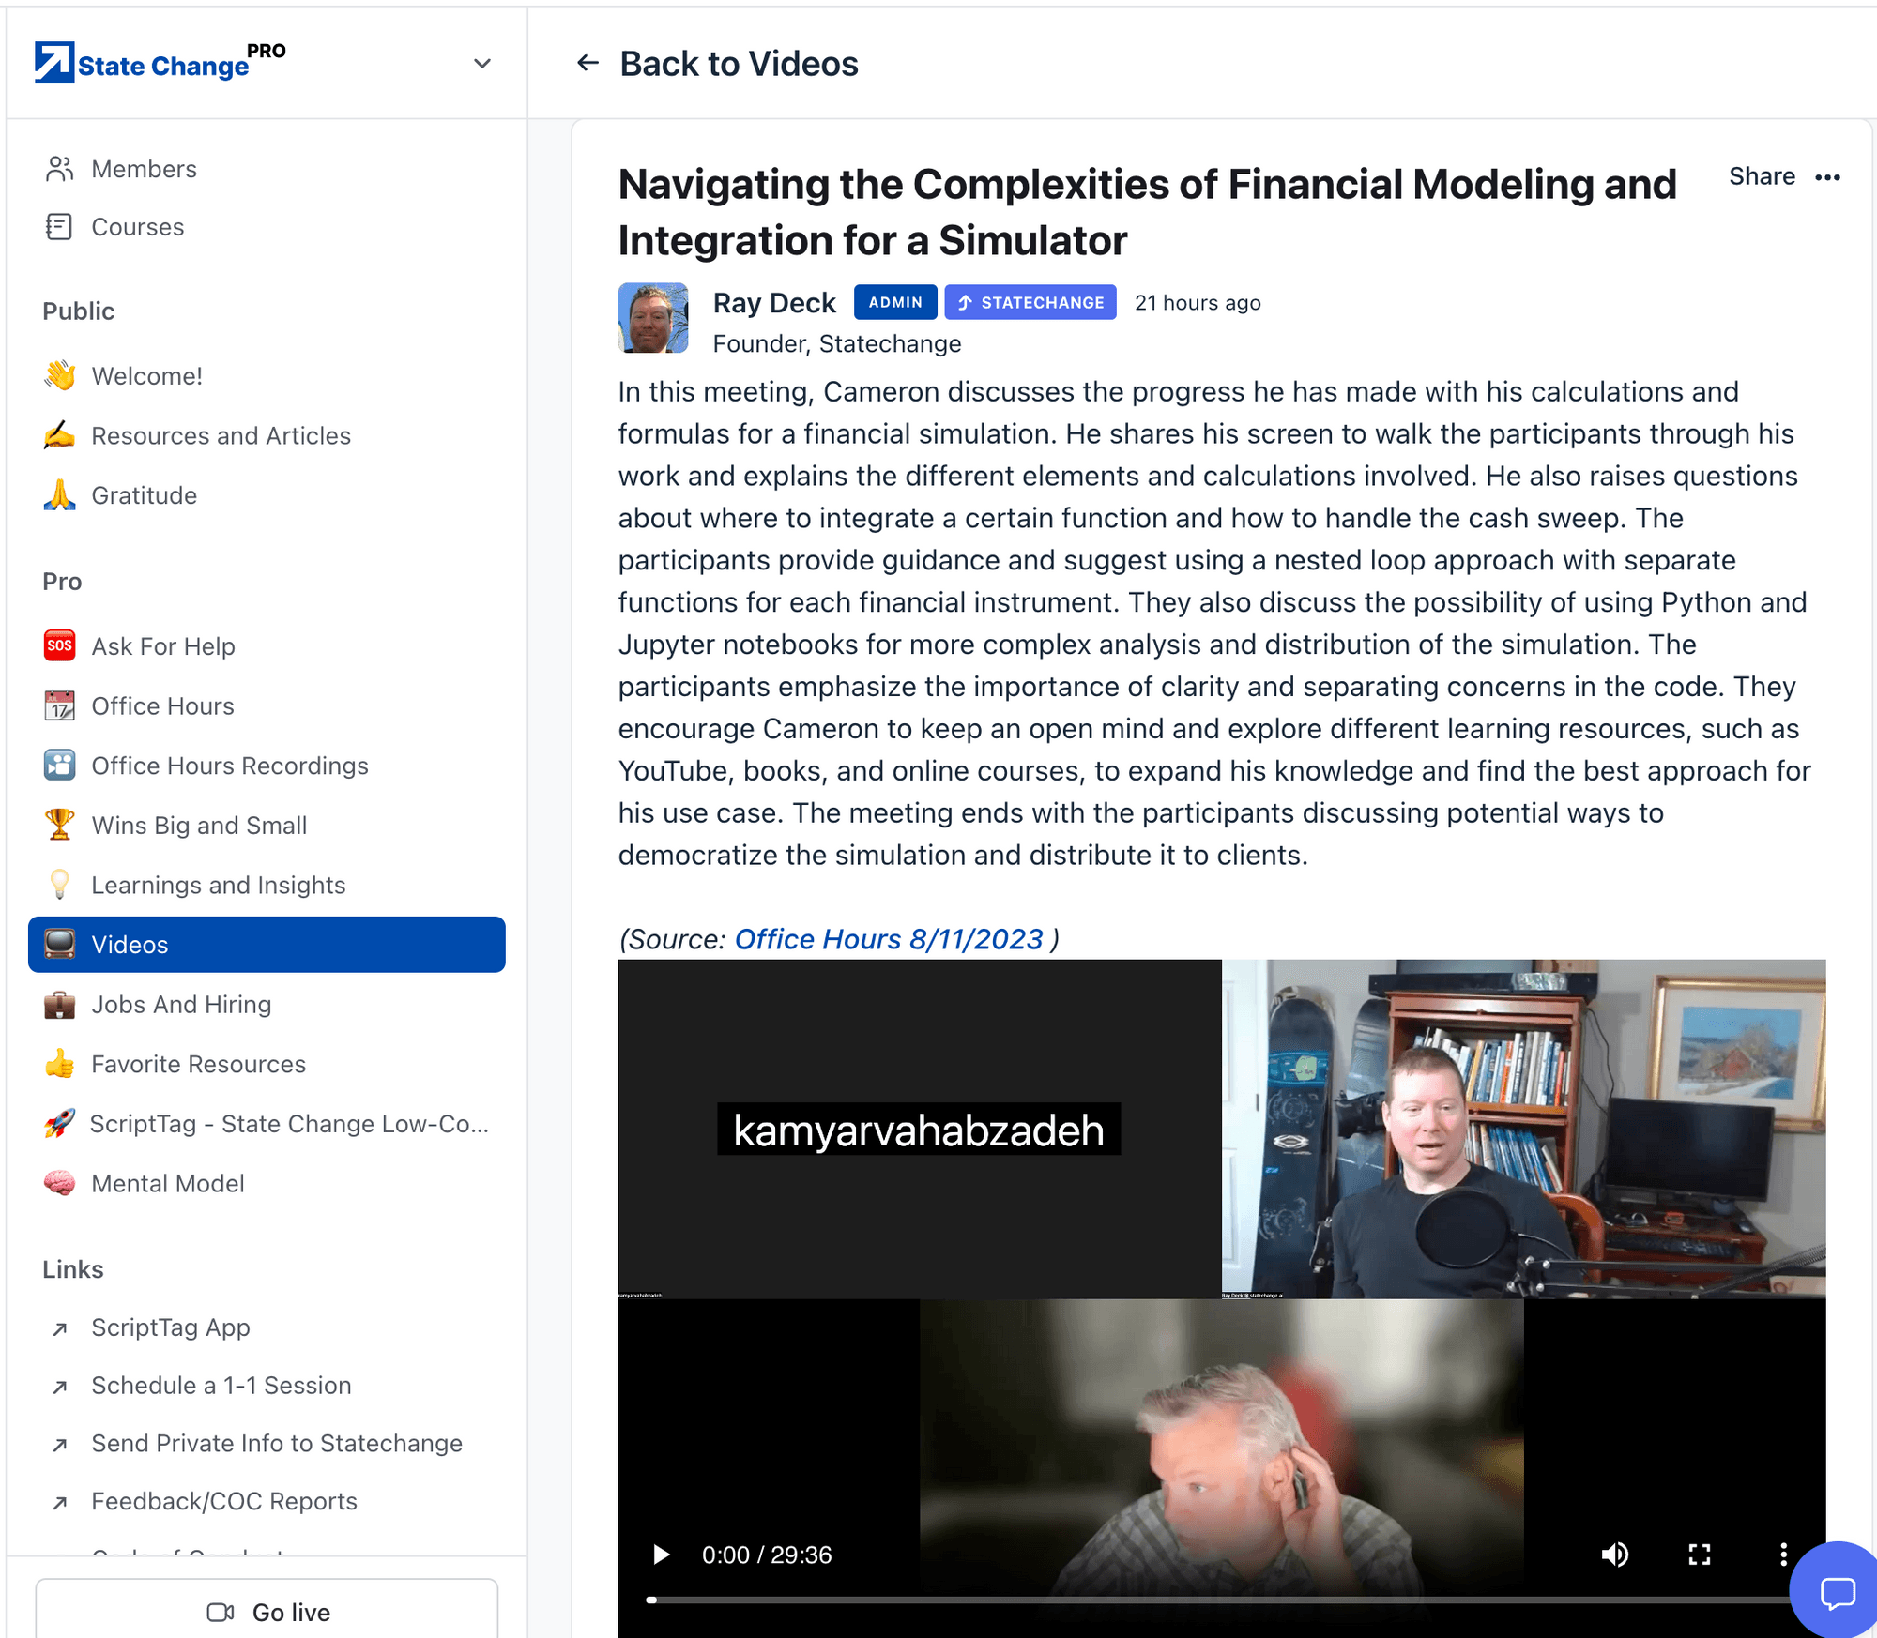Mute the video volume speaker icon
The height and width of the screenshot is (1638, 1877).
tap(1614, 1555)
